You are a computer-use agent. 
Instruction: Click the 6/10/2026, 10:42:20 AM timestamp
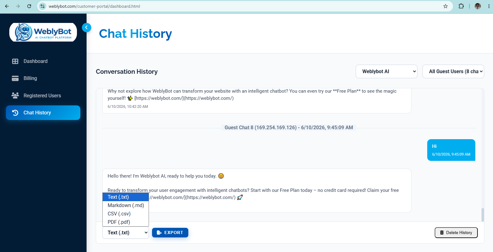point(128,107)
